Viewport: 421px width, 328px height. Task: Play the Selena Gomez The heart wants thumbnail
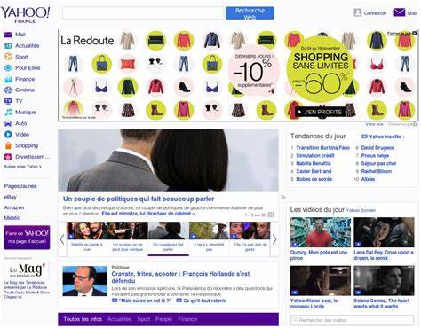tap(384, 281)
